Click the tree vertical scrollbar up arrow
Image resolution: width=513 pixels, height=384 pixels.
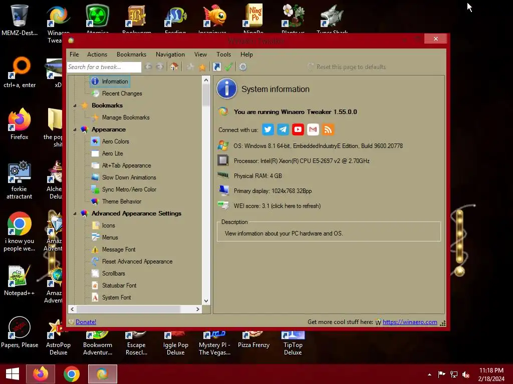point(206,80)
